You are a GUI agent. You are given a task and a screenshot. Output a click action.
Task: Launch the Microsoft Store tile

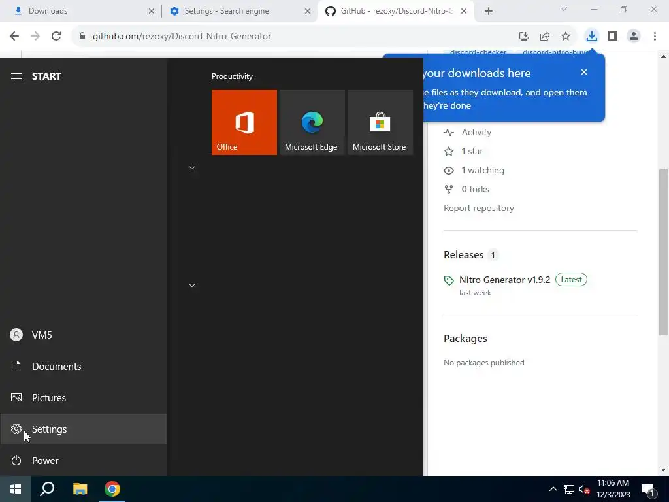tap(380, 122)
